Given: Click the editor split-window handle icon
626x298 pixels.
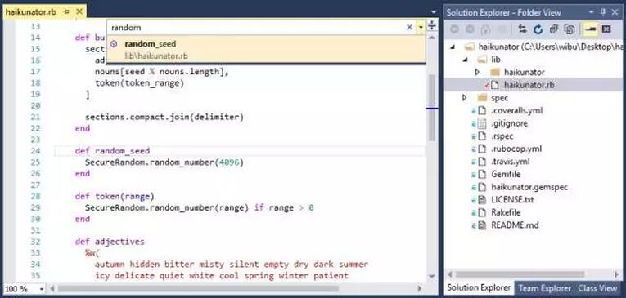Looking at the screenshot, I should click(x=431, y=26).
